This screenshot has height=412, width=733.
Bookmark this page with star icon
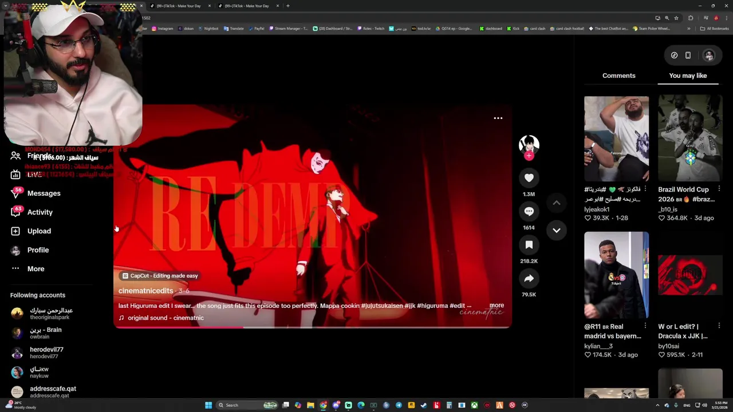(676, 18)
